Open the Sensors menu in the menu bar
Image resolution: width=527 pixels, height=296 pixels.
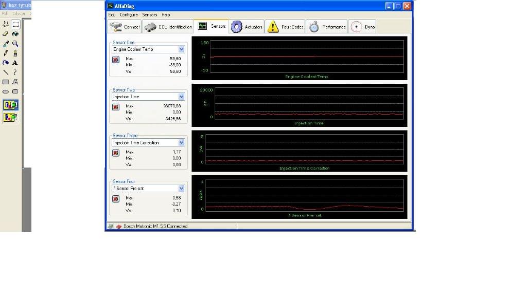pyautogui.click(x=150, y=15)
